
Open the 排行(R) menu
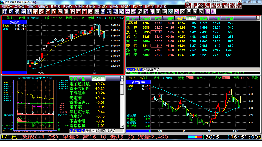tap(102, 6)
